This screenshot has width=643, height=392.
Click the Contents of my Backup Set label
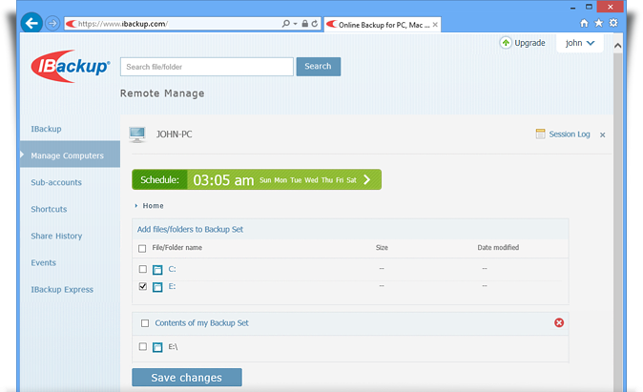201,323
